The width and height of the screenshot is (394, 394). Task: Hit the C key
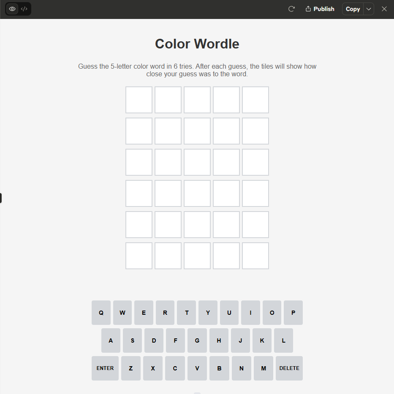click(x=175, y=368)
